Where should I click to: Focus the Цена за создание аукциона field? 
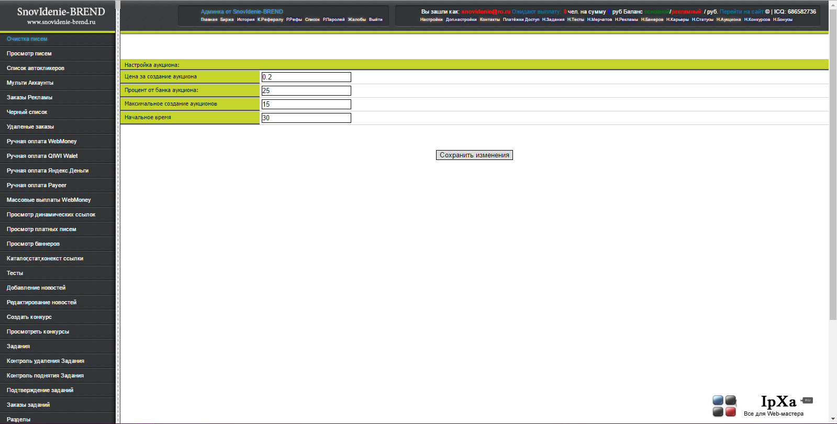tap(306, 77)
